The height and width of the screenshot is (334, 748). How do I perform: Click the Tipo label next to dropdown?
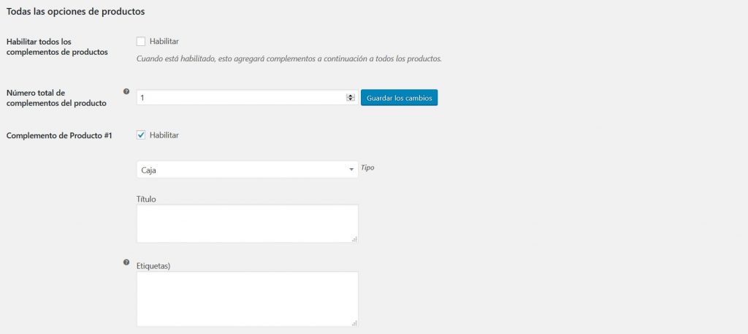[x=367, y=168]
